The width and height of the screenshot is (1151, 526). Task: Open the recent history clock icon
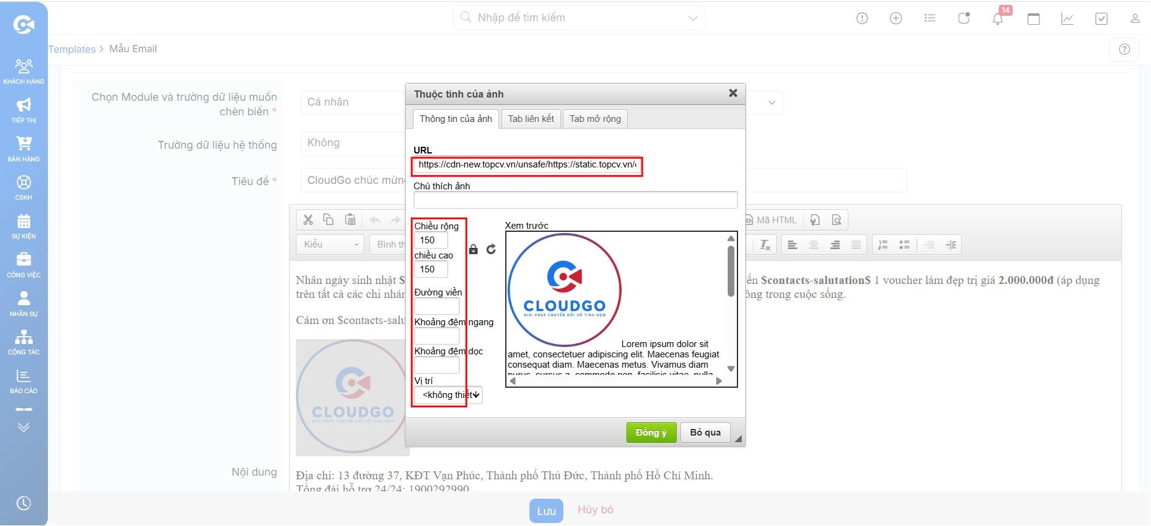click(x=24, y=503)
